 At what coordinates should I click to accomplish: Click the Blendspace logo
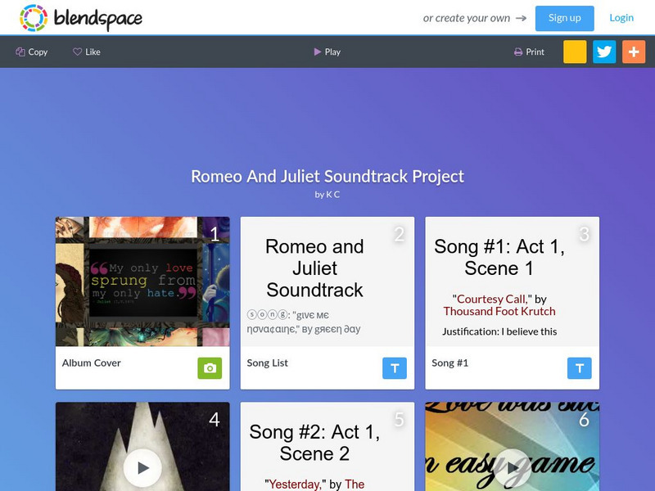[80, 18]
